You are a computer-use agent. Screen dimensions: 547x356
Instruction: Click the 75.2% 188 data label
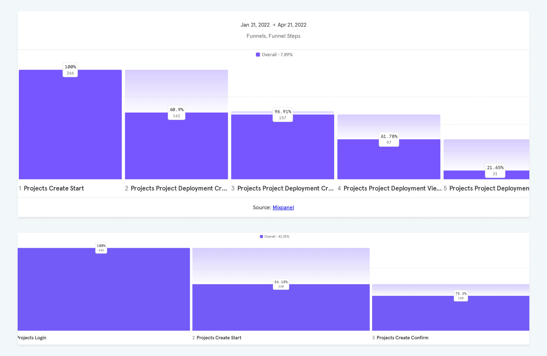(x=461, y=296)
